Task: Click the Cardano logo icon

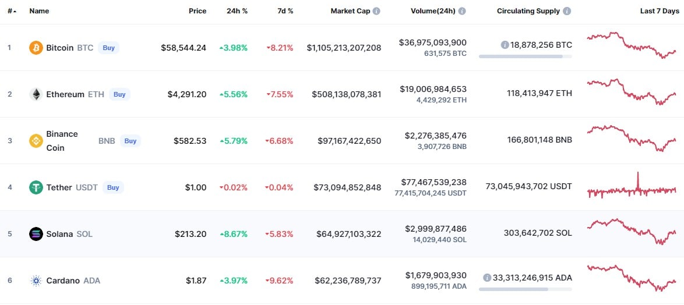Action: 36,281
